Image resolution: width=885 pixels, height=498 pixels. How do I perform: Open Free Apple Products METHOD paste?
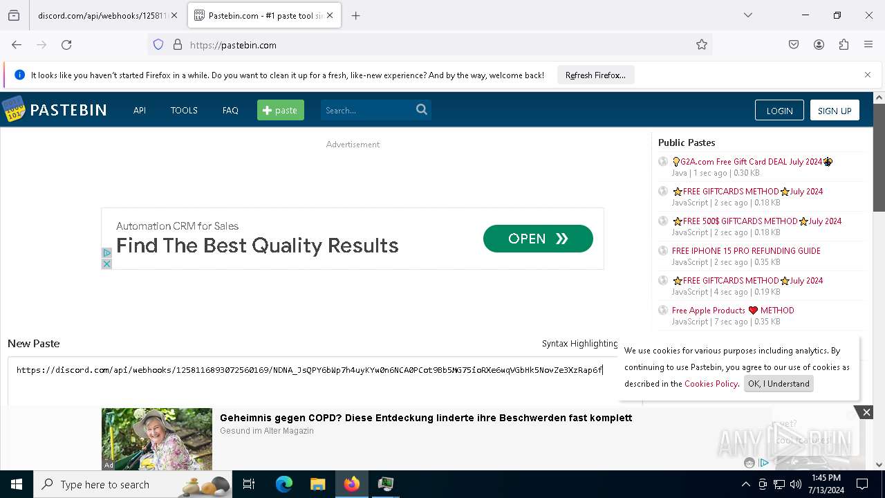[x=733, y=311]
